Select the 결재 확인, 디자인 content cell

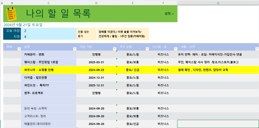point(218,70)
